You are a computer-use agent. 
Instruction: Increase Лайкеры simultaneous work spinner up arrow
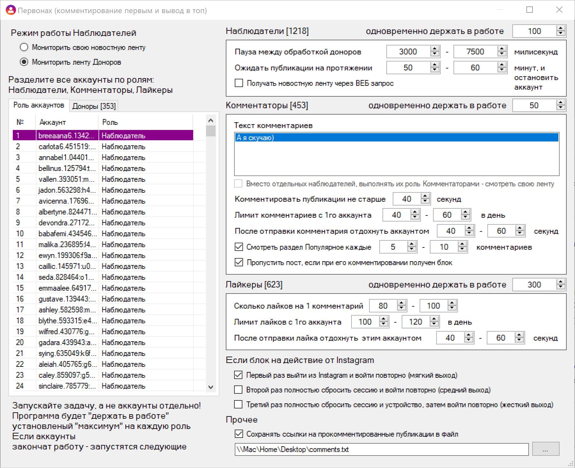click(561, 282)
